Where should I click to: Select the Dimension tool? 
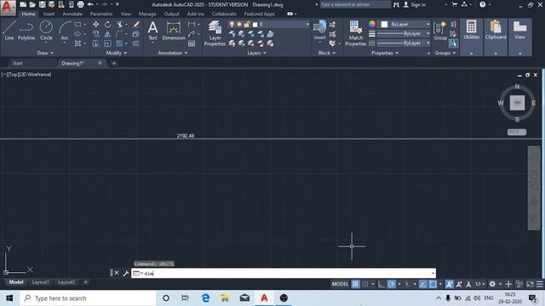(x=174, y=31)
